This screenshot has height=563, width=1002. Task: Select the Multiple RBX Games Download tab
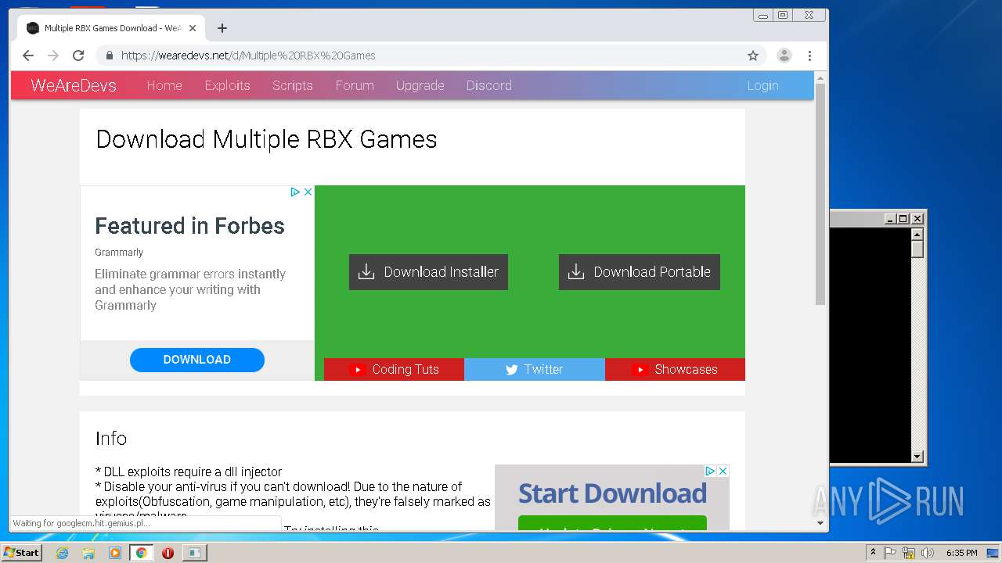pyautogui.click(x=110, y=28)
